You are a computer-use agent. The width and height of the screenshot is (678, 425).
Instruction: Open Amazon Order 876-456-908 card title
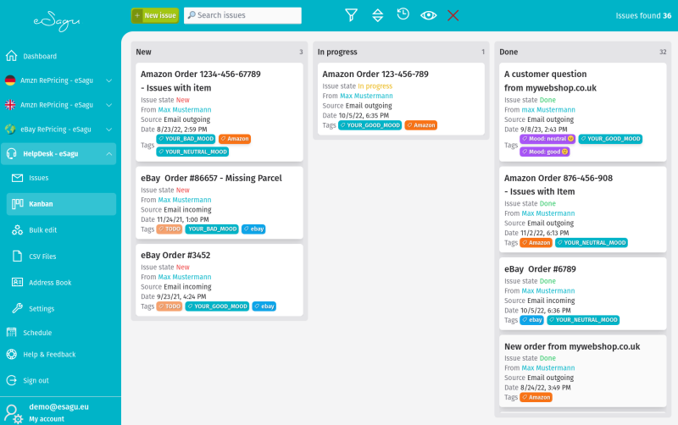559,185
